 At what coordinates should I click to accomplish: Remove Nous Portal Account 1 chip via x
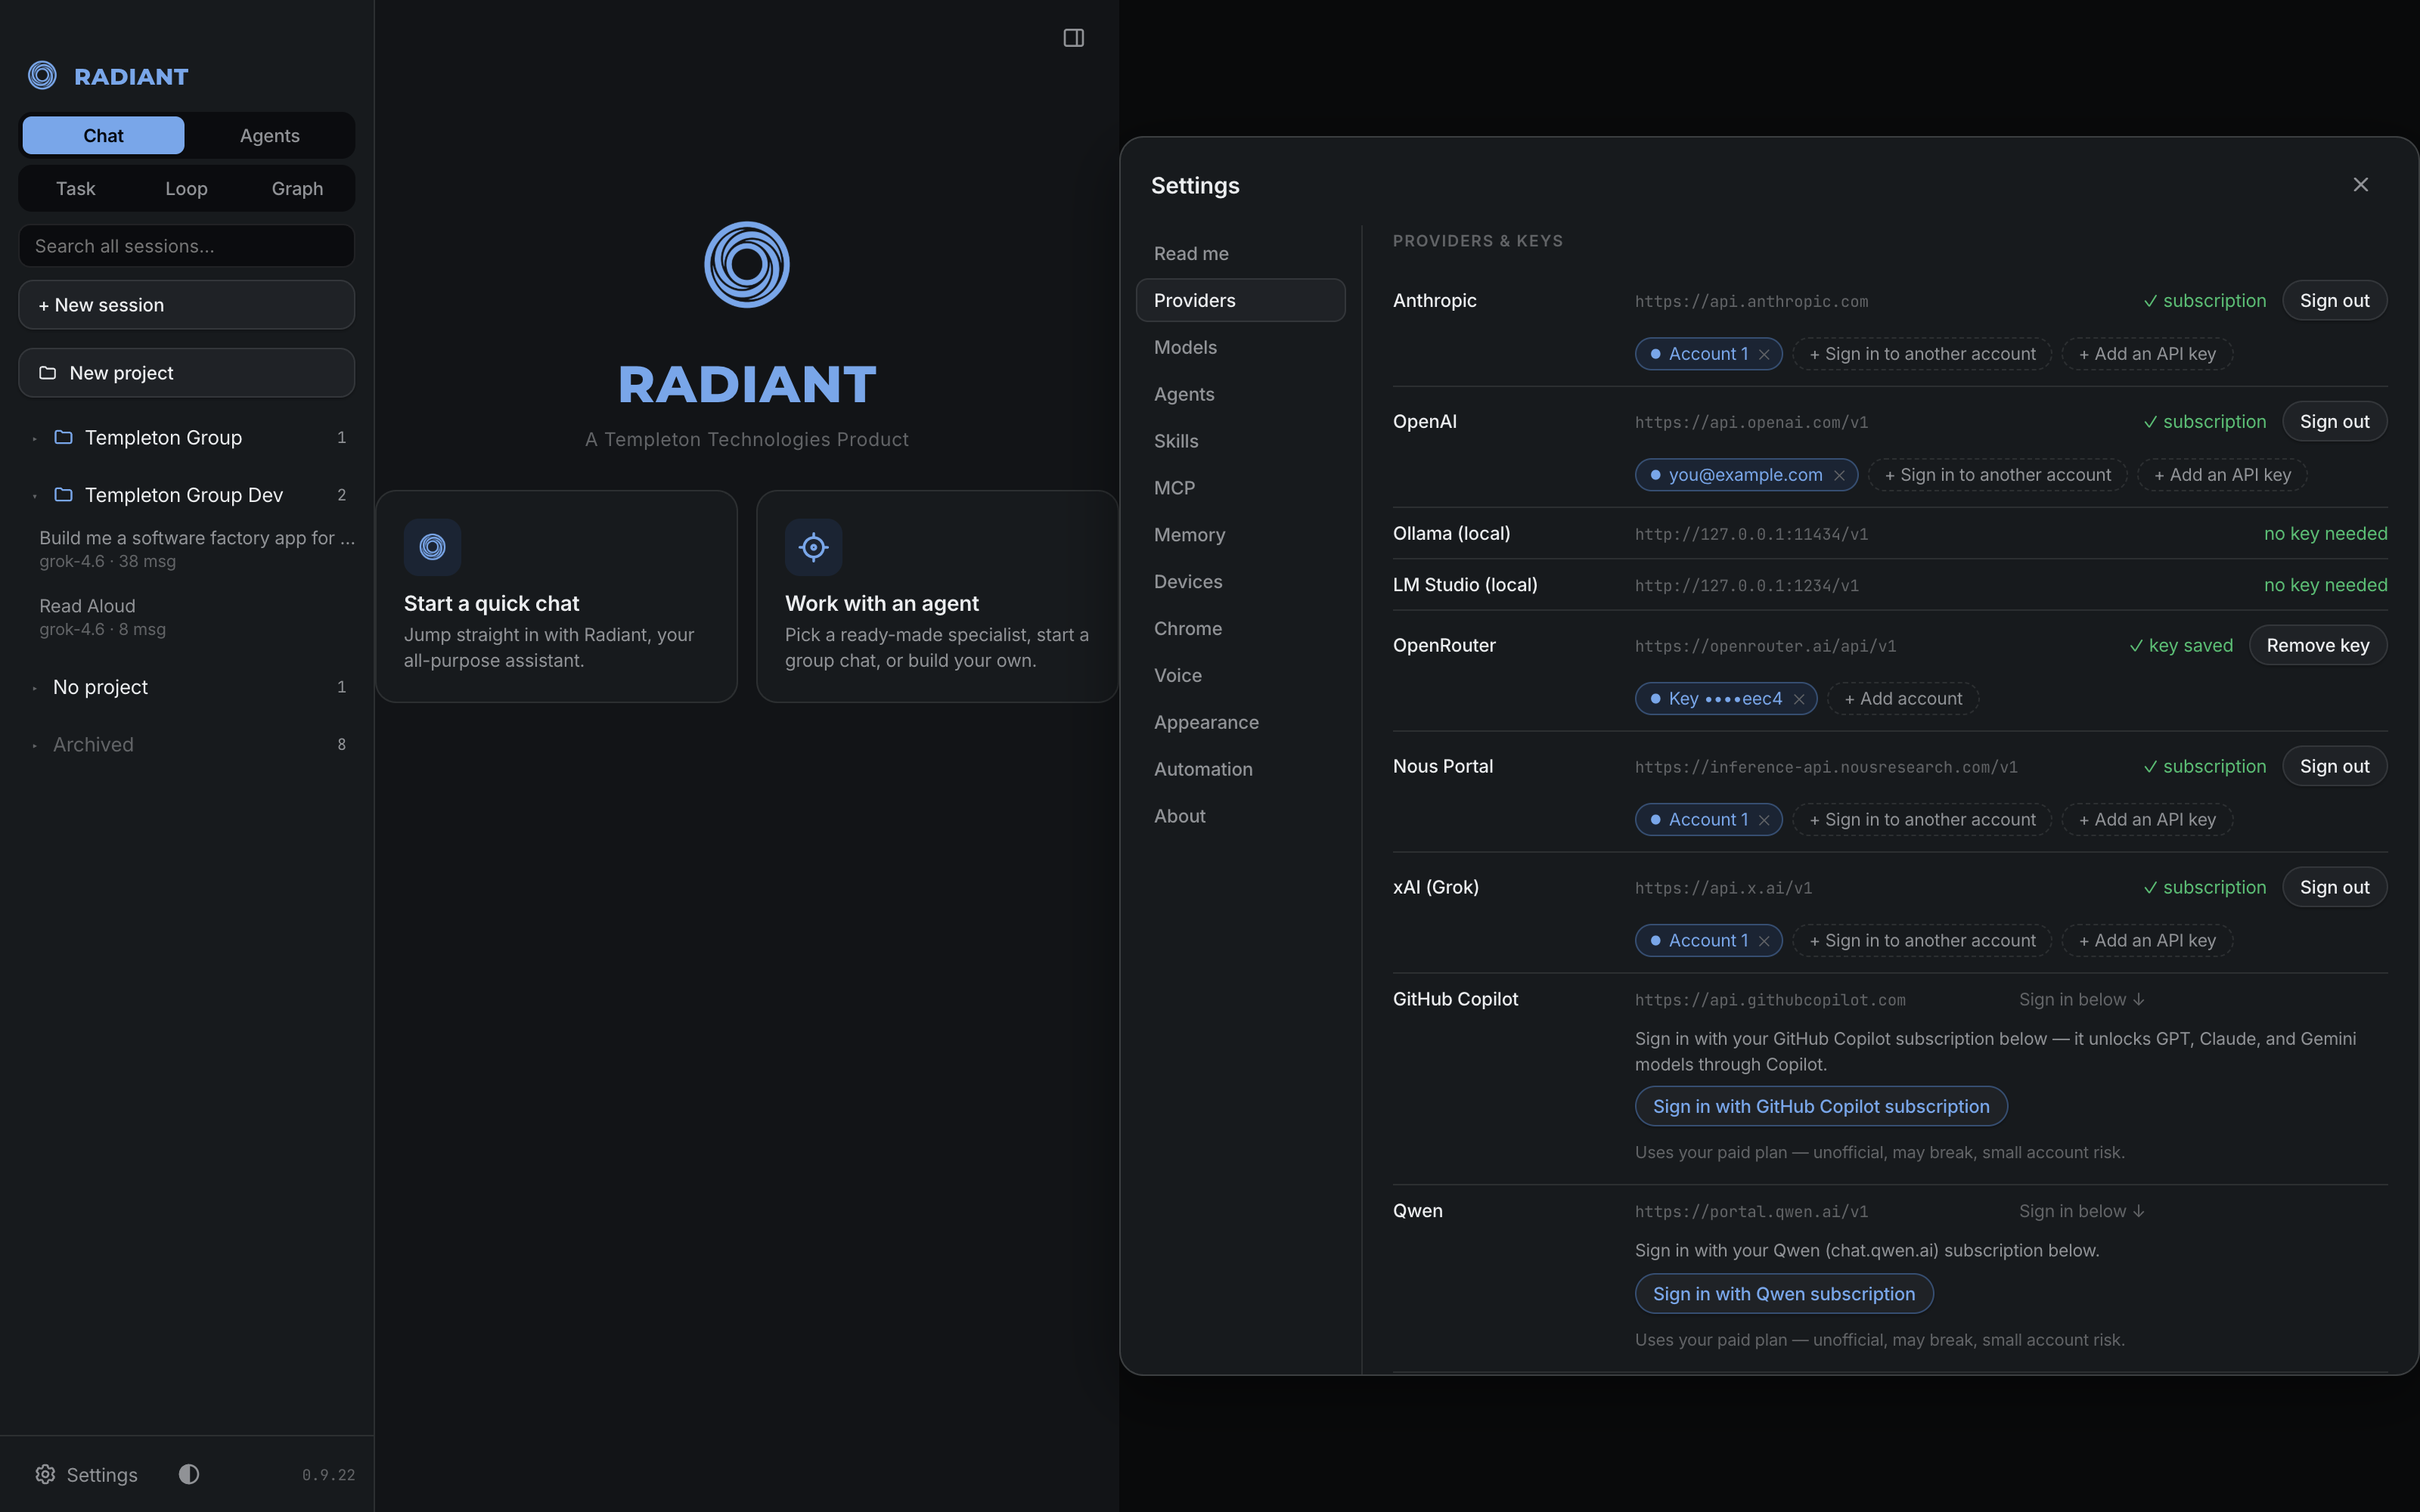pyautogui.click(x=1764, y=820)
